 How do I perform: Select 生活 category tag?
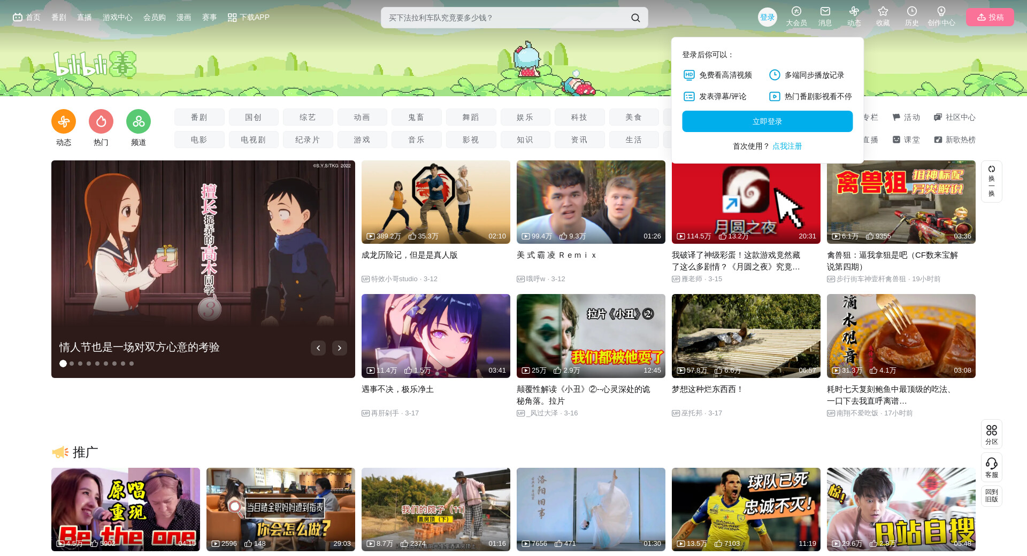(634, 140)
